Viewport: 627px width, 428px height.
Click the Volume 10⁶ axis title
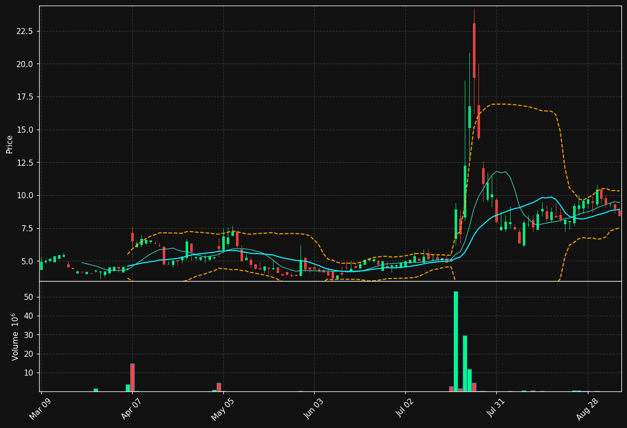click(x=15, y=337)
